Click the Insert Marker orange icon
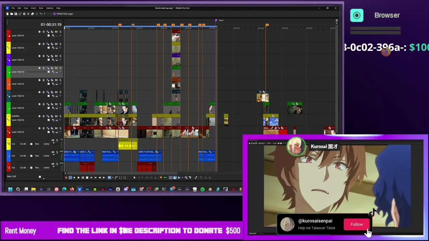The width and height of the screenshot is (429, 241). tap(161, 177)
